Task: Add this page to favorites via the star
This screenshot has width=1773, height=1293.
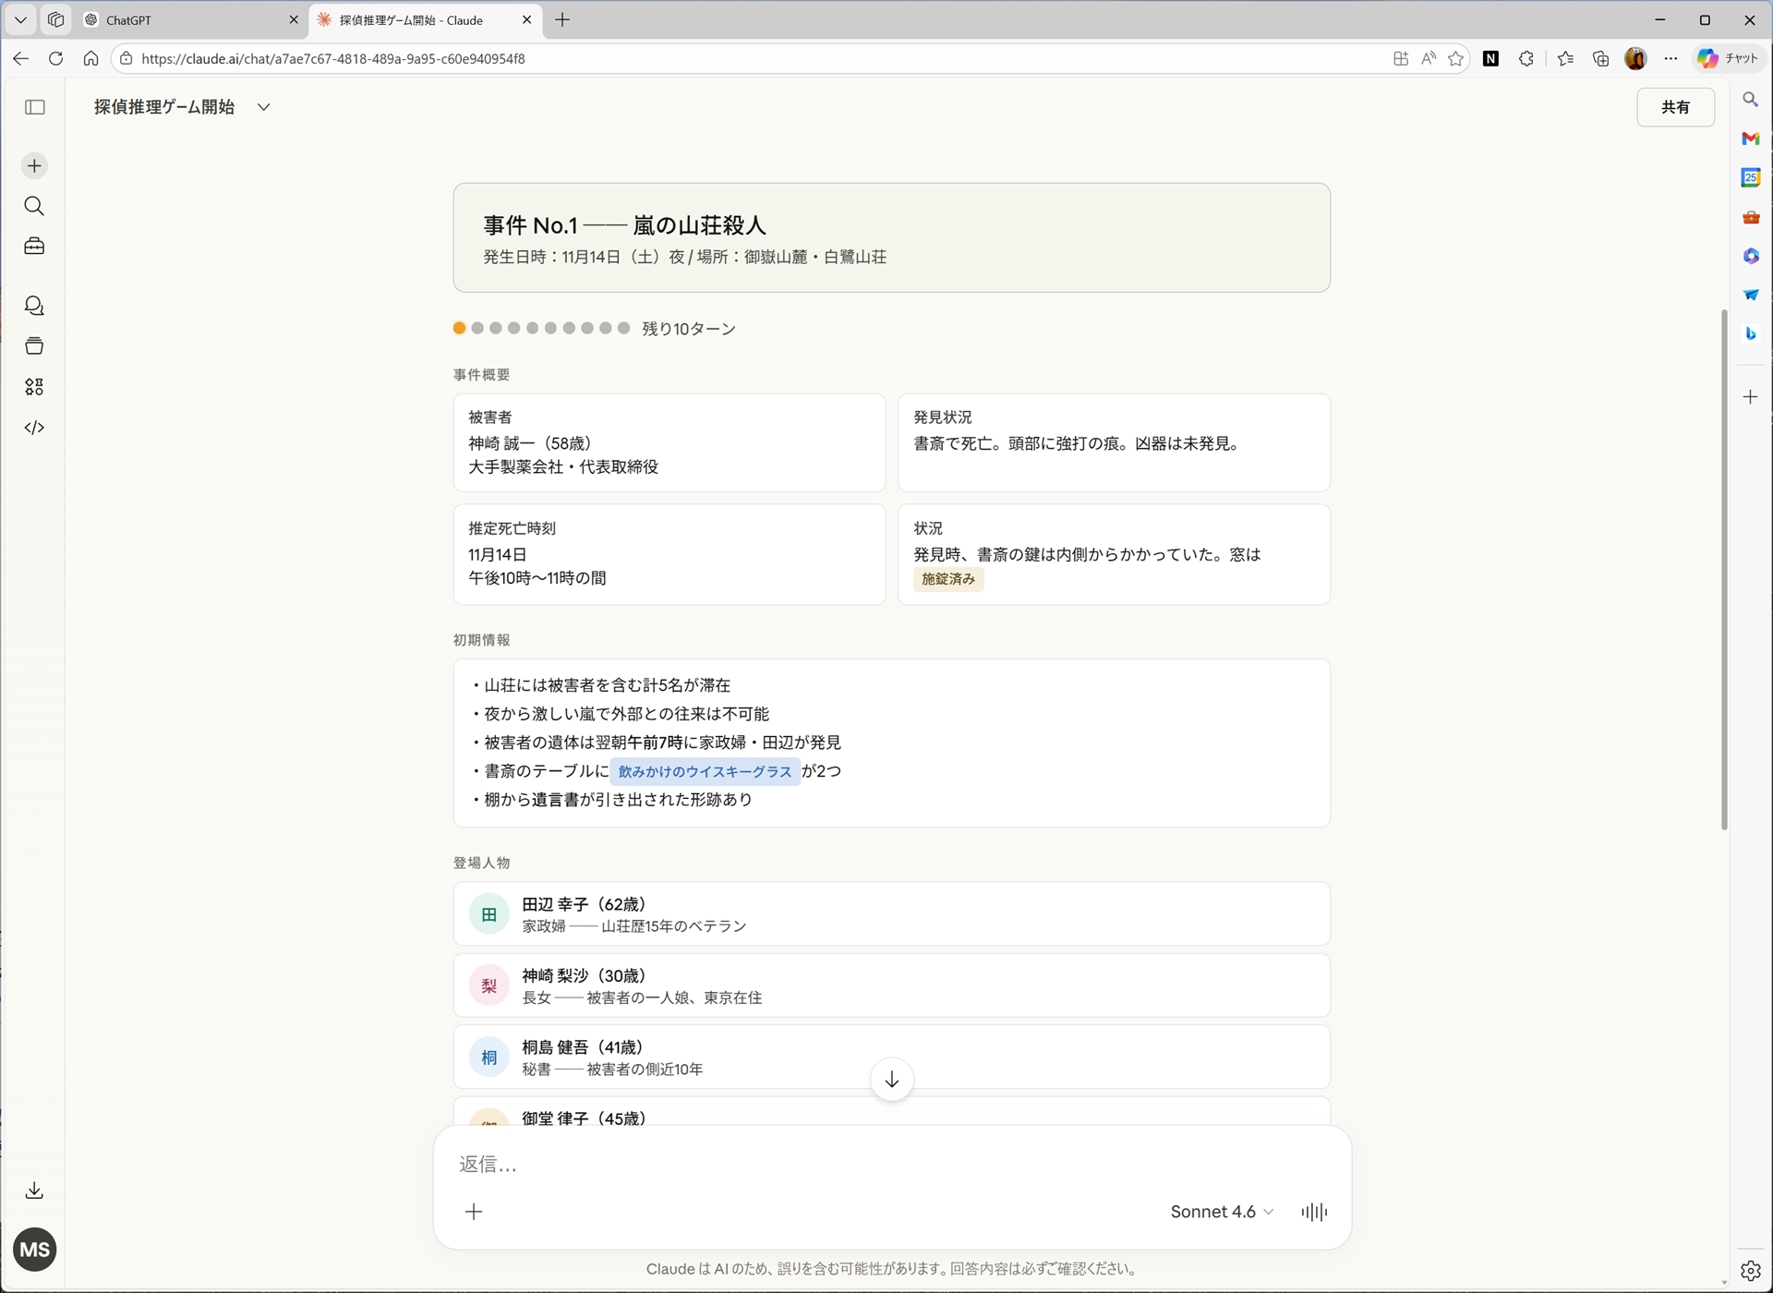Action: [x=1455, y=57]
